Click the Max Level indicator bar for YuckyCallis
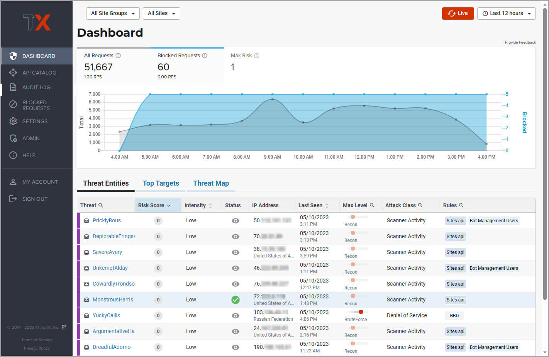This screenshot has height=357, width=549. (356, 312)
